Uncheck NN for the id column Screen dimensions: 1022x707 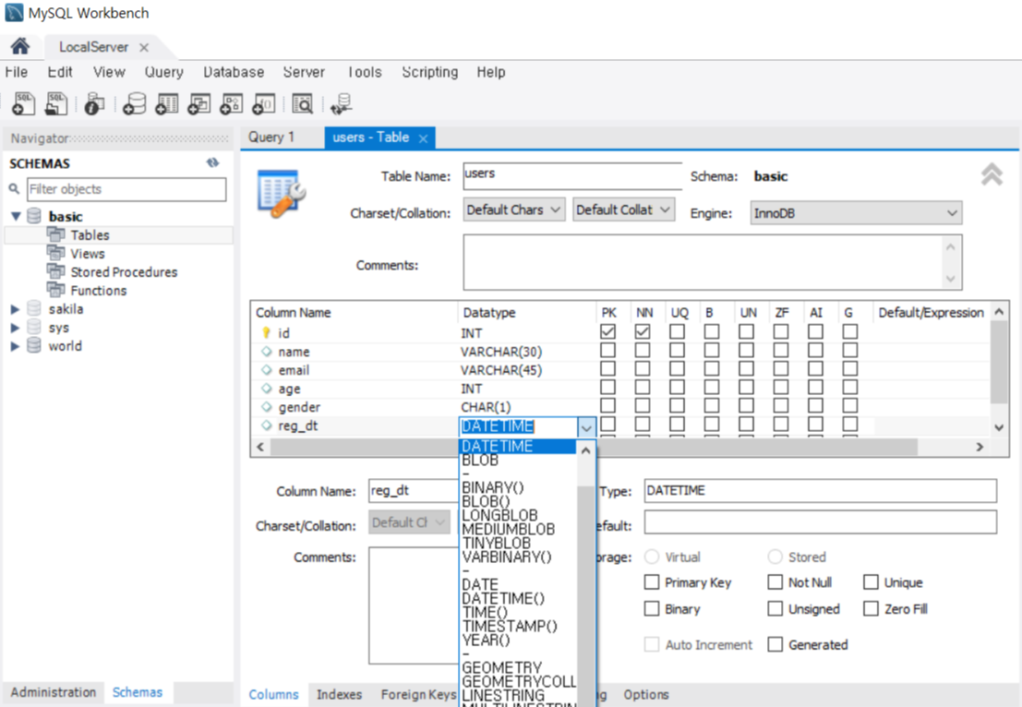coord(643,331)
